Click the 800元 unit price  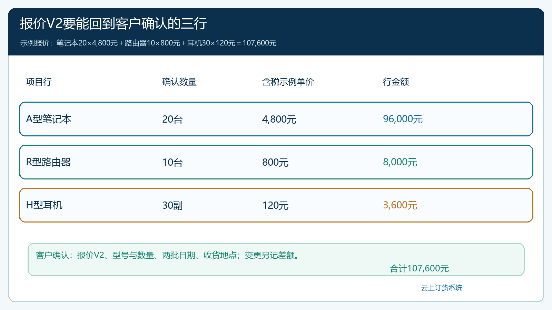tap(275, 162)
